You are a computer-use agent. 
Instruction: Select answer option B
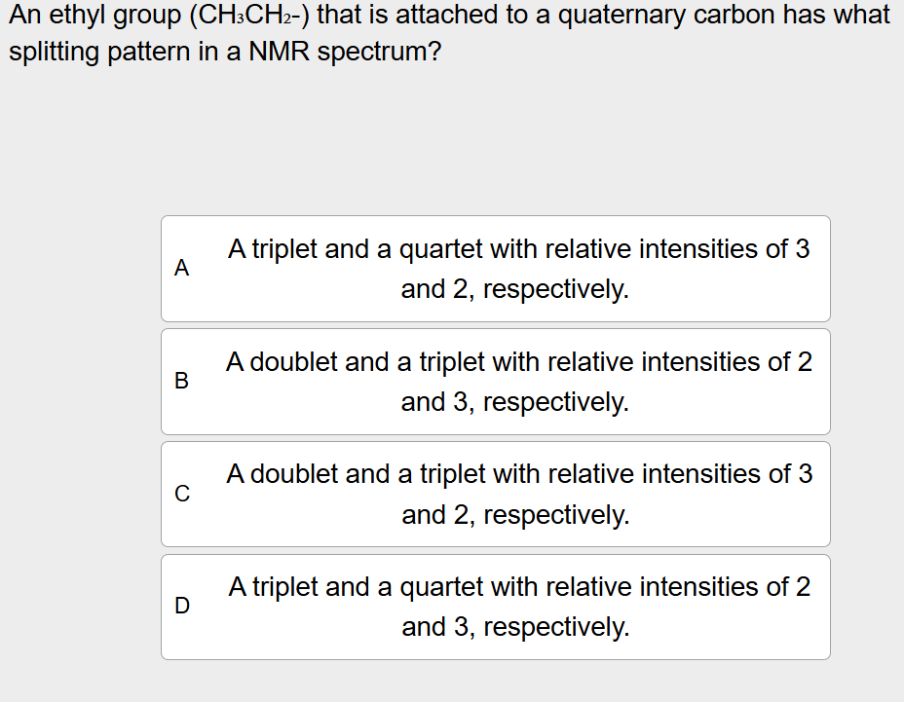(x=495, y=382)
